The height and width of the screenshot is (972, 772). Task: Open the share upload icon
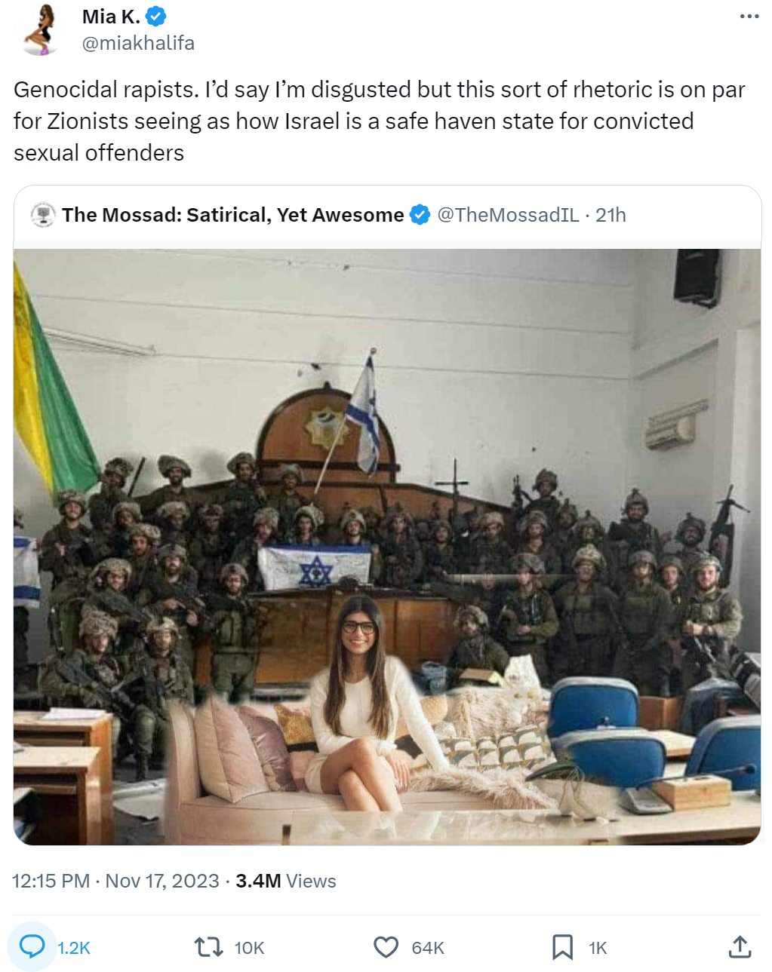[740, 947]
